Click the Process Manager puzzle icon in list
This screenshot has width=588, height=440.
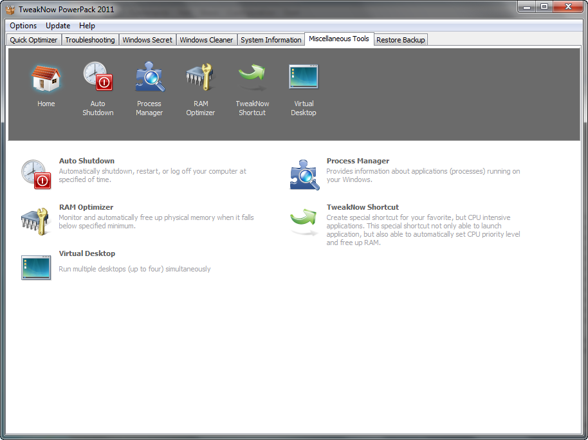pos(304,175)
